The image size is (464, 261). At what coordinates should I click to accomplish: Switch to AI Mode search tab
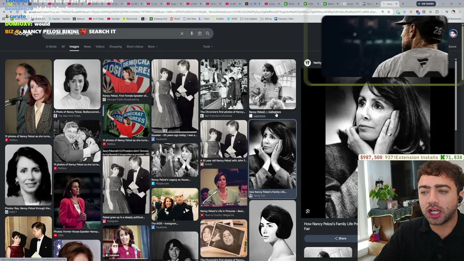point(51,47)
